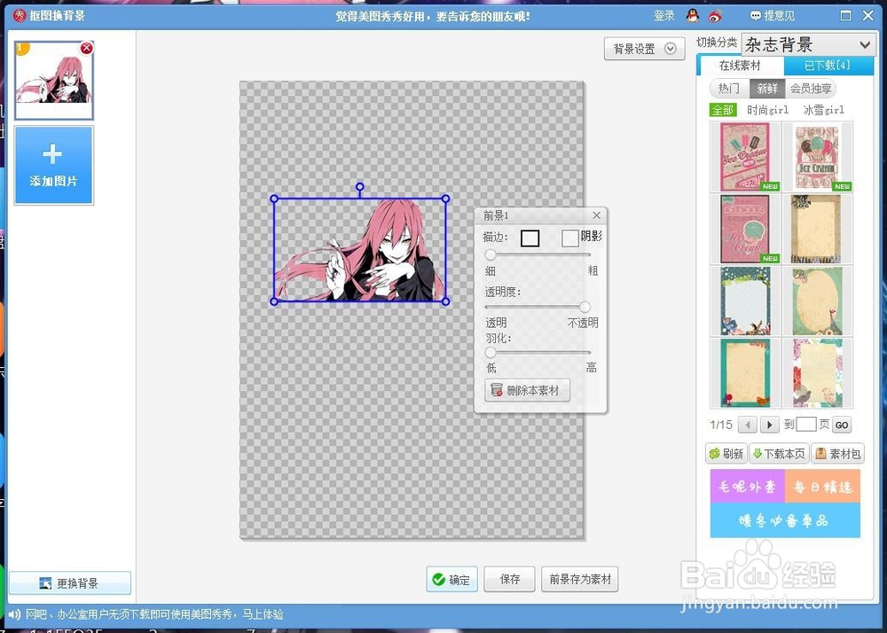Select the pink-haired girl foreground on canvas
The width and height of the screenshot is (887, 633).
click(x=360, y=250)
